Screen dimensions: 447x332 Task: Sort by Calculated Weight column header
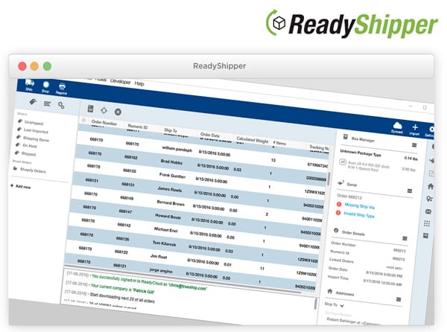(x=253, y=140)
